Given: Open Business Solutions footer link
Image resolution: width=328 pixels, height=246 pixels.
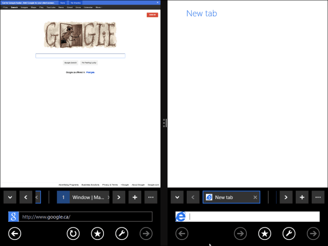Looking at the screenshot, I should pyautogui.click(x=90, y=185).
